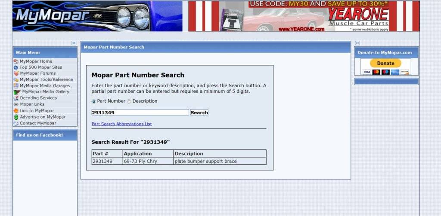This screenshot has width=441, height=216.
Task: Collapse the right sidebar with the double-arrow button
Action: point(357,43)
